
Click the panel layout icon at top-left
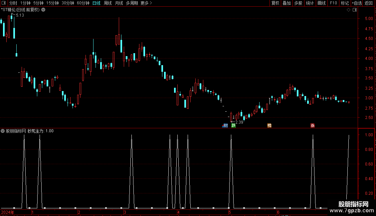tap(4, 3)
